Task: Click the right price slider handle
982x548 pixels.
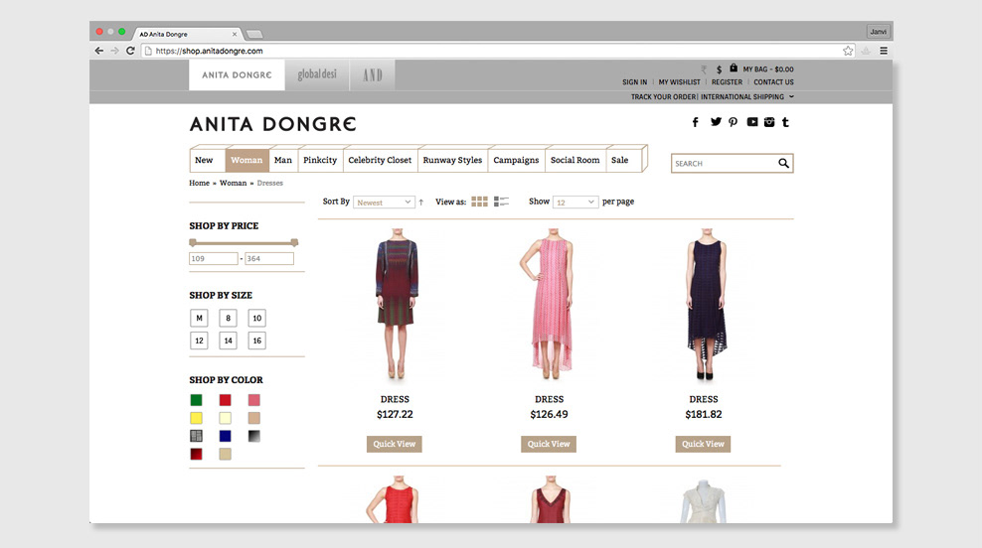Action: pyautogui.click(x=294, y=242)
